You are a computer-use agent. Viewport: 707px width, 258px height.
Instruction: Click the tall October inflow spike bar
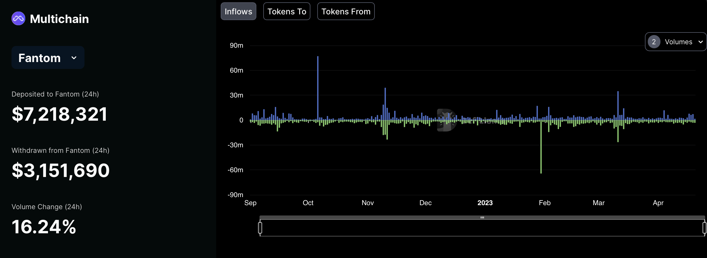pyautogui.click(x=318, y=88)
